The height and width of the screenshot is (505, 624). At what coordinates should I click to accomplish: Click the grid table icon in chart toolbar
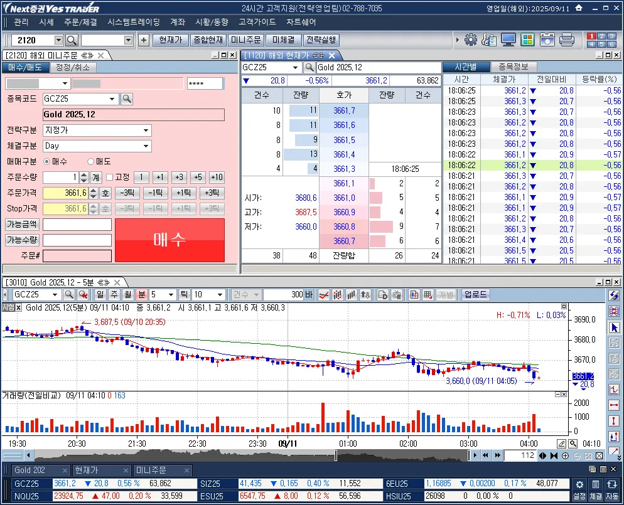[428, 295]
